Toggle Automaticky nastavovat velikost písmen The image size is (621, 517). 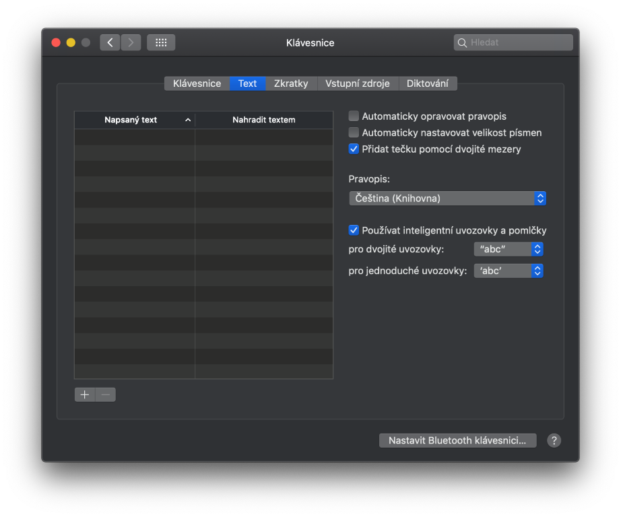point(354,133)
